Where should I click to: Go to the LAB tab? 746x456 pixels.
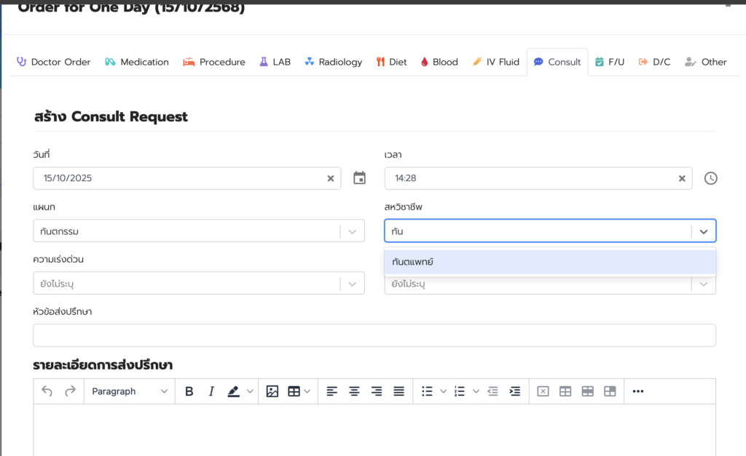(275, 62)
